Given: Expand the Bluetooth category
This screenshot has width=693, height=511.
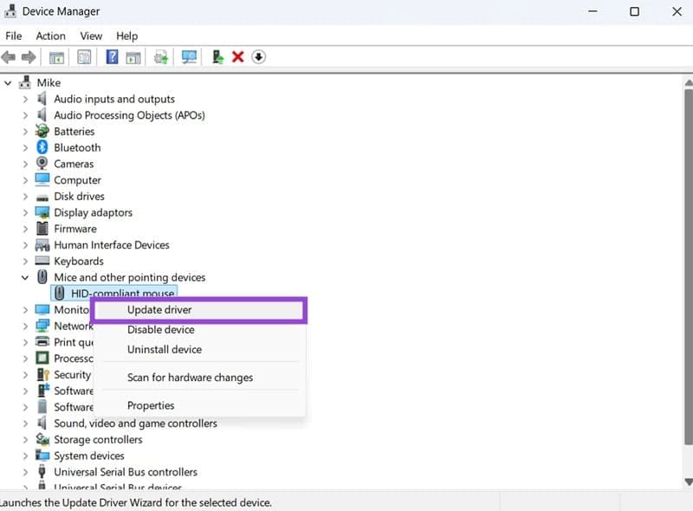Looking at the screenshot, I should point(24,147).
